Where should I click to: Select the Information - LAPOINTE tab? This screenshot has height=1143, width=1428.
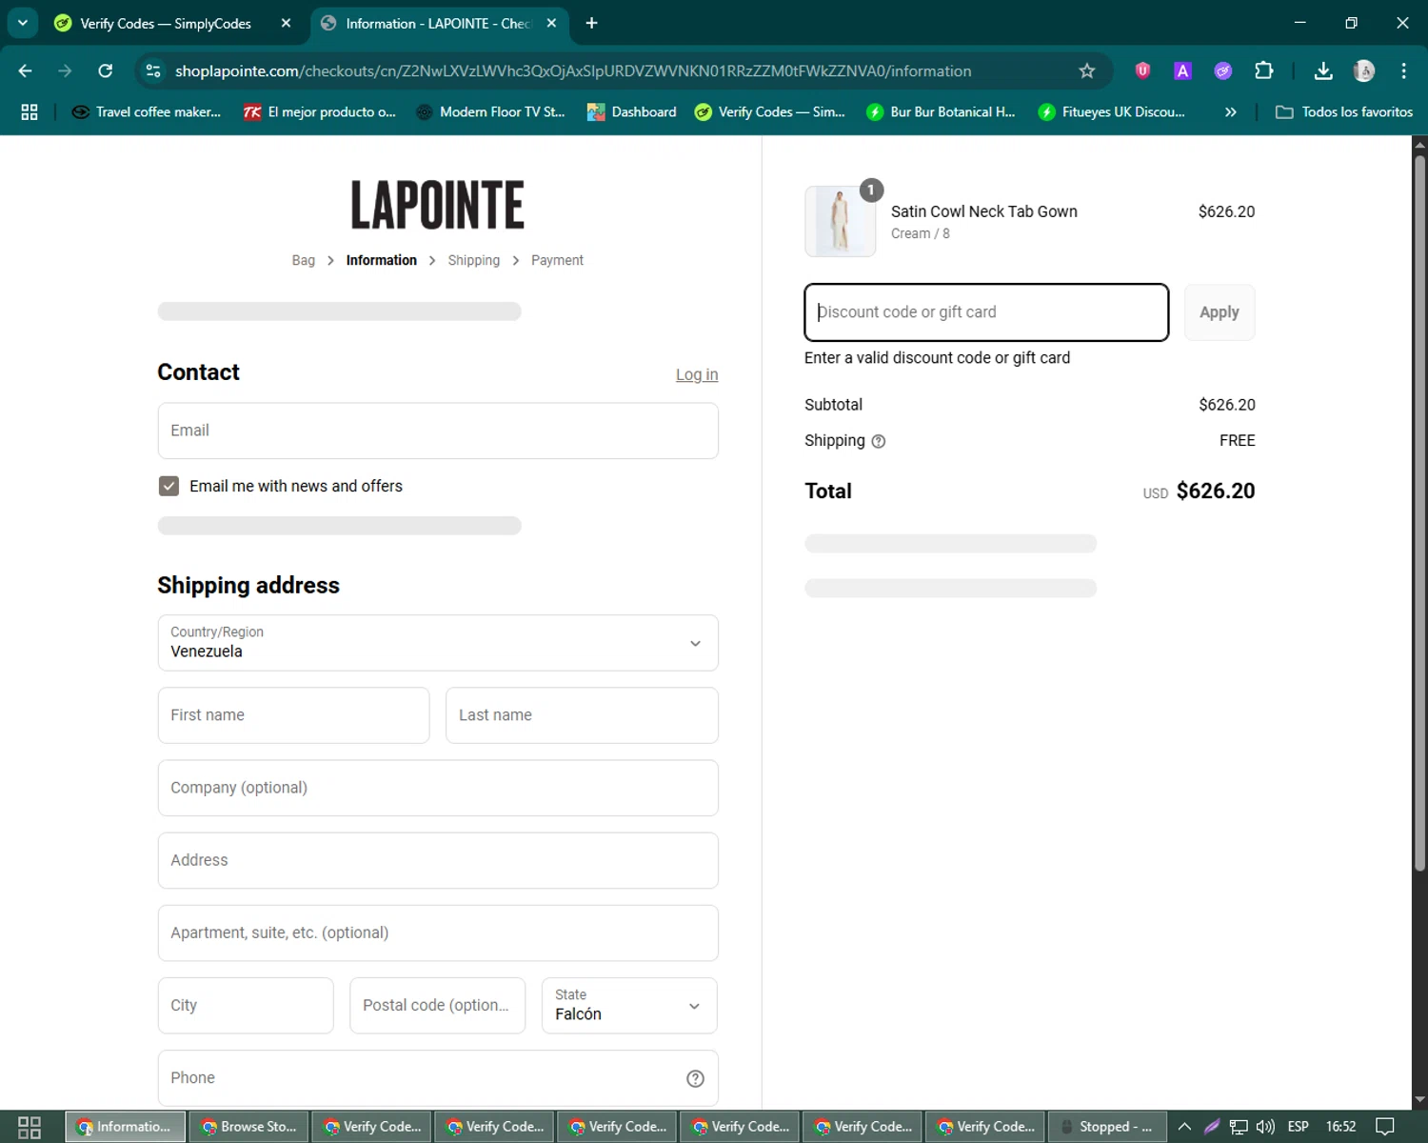coord(438,23)
